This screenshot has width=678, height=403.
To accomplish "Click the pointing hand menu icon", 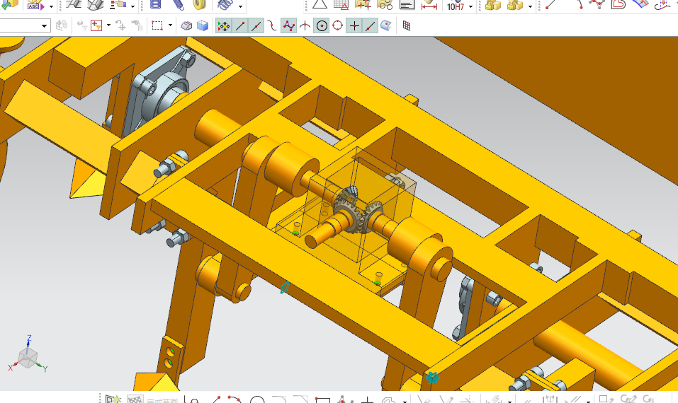I will coord(117,5).
